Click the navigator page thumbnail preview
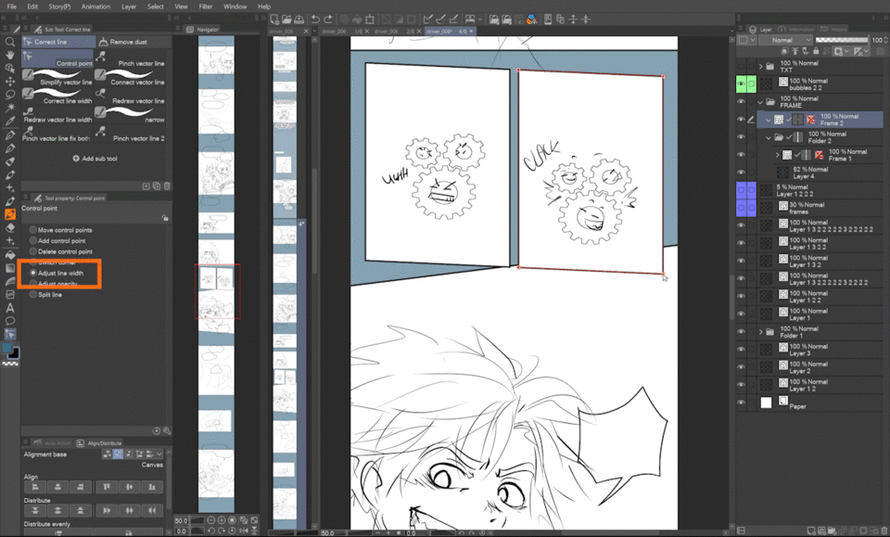The height and width of the screenshot is (537, 890). pyautogui.click(x=216, y=274)
